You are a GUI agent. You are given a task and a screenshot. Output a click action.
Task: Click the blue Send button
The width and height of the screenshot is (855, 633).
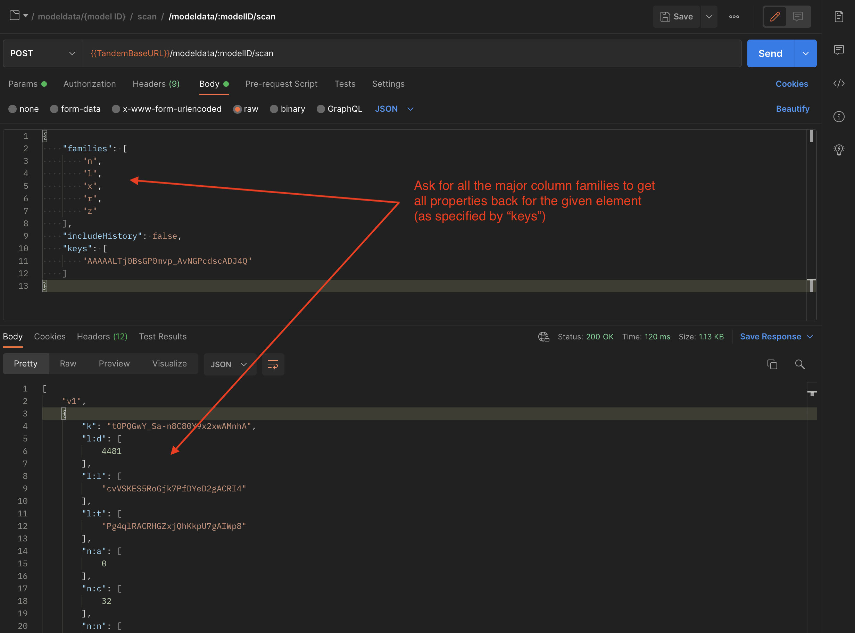click(770, 53)
